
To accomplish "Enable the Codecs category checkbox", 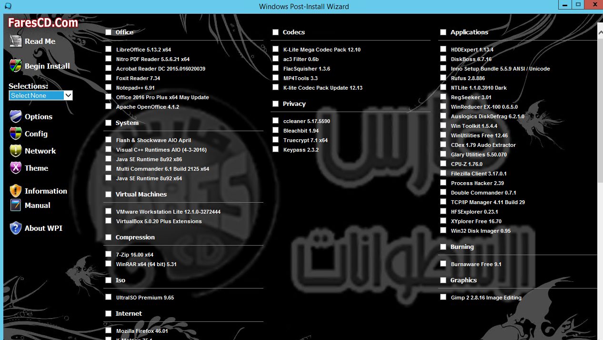I will (276, 32).
